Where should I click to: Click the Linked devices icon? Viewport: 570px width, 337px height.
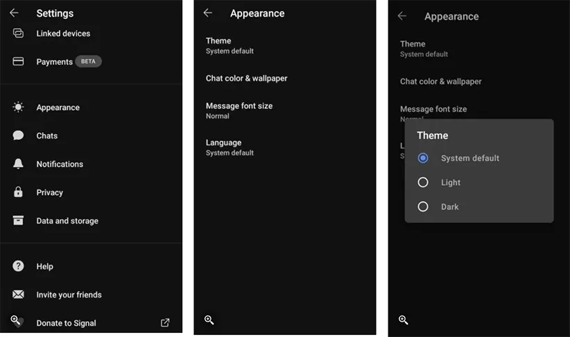[19, 33]
